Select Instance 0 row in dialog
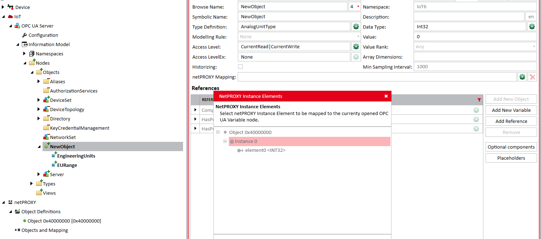The width and height of the screenshot is (542, 239). [310, 141]
